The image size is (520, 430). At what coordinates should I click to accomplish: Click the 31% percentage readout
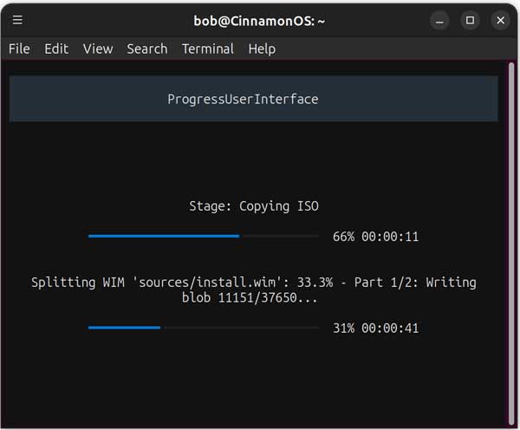[343, 329]
